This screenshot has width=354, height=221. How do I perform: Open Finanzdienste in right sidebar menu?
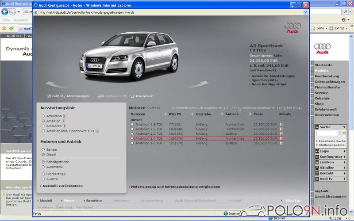tap(327, 87)
